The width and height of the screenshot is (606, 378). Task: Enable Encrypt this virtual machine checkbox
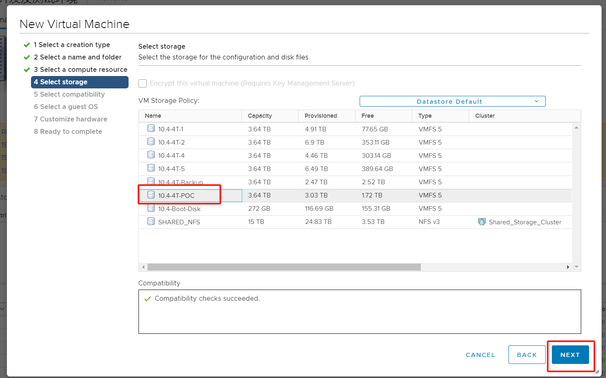click(x=143, y=83)
